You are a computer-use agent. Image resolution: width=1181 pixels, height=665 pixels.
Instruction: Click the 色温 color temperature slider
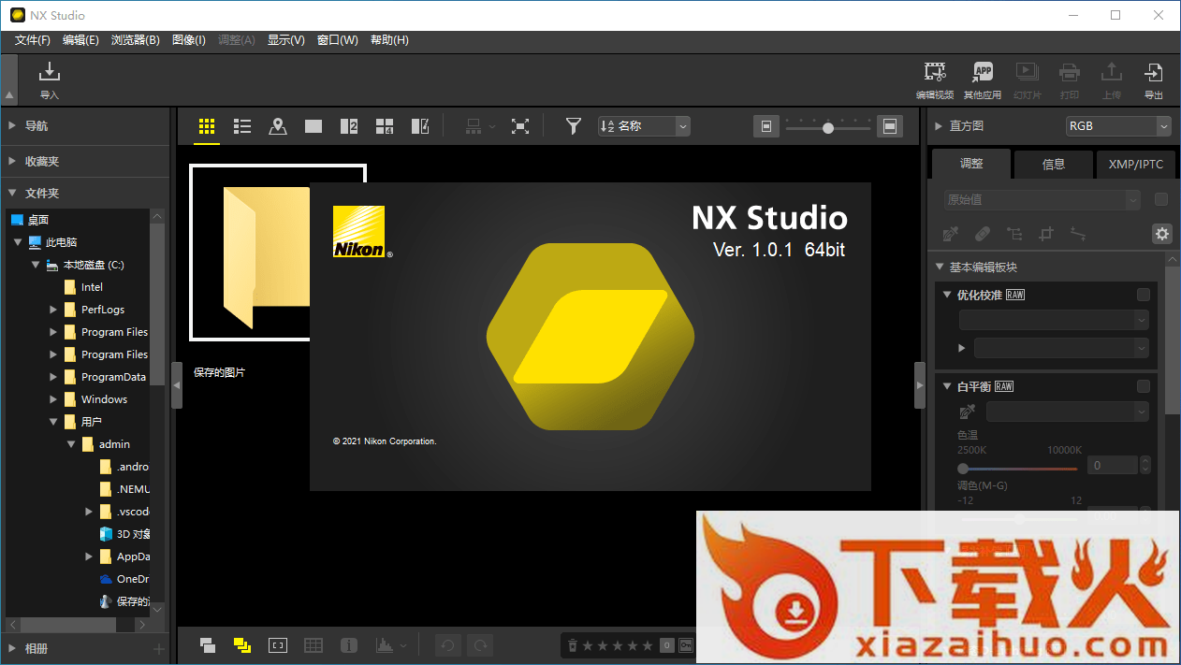pos(1019,468)
